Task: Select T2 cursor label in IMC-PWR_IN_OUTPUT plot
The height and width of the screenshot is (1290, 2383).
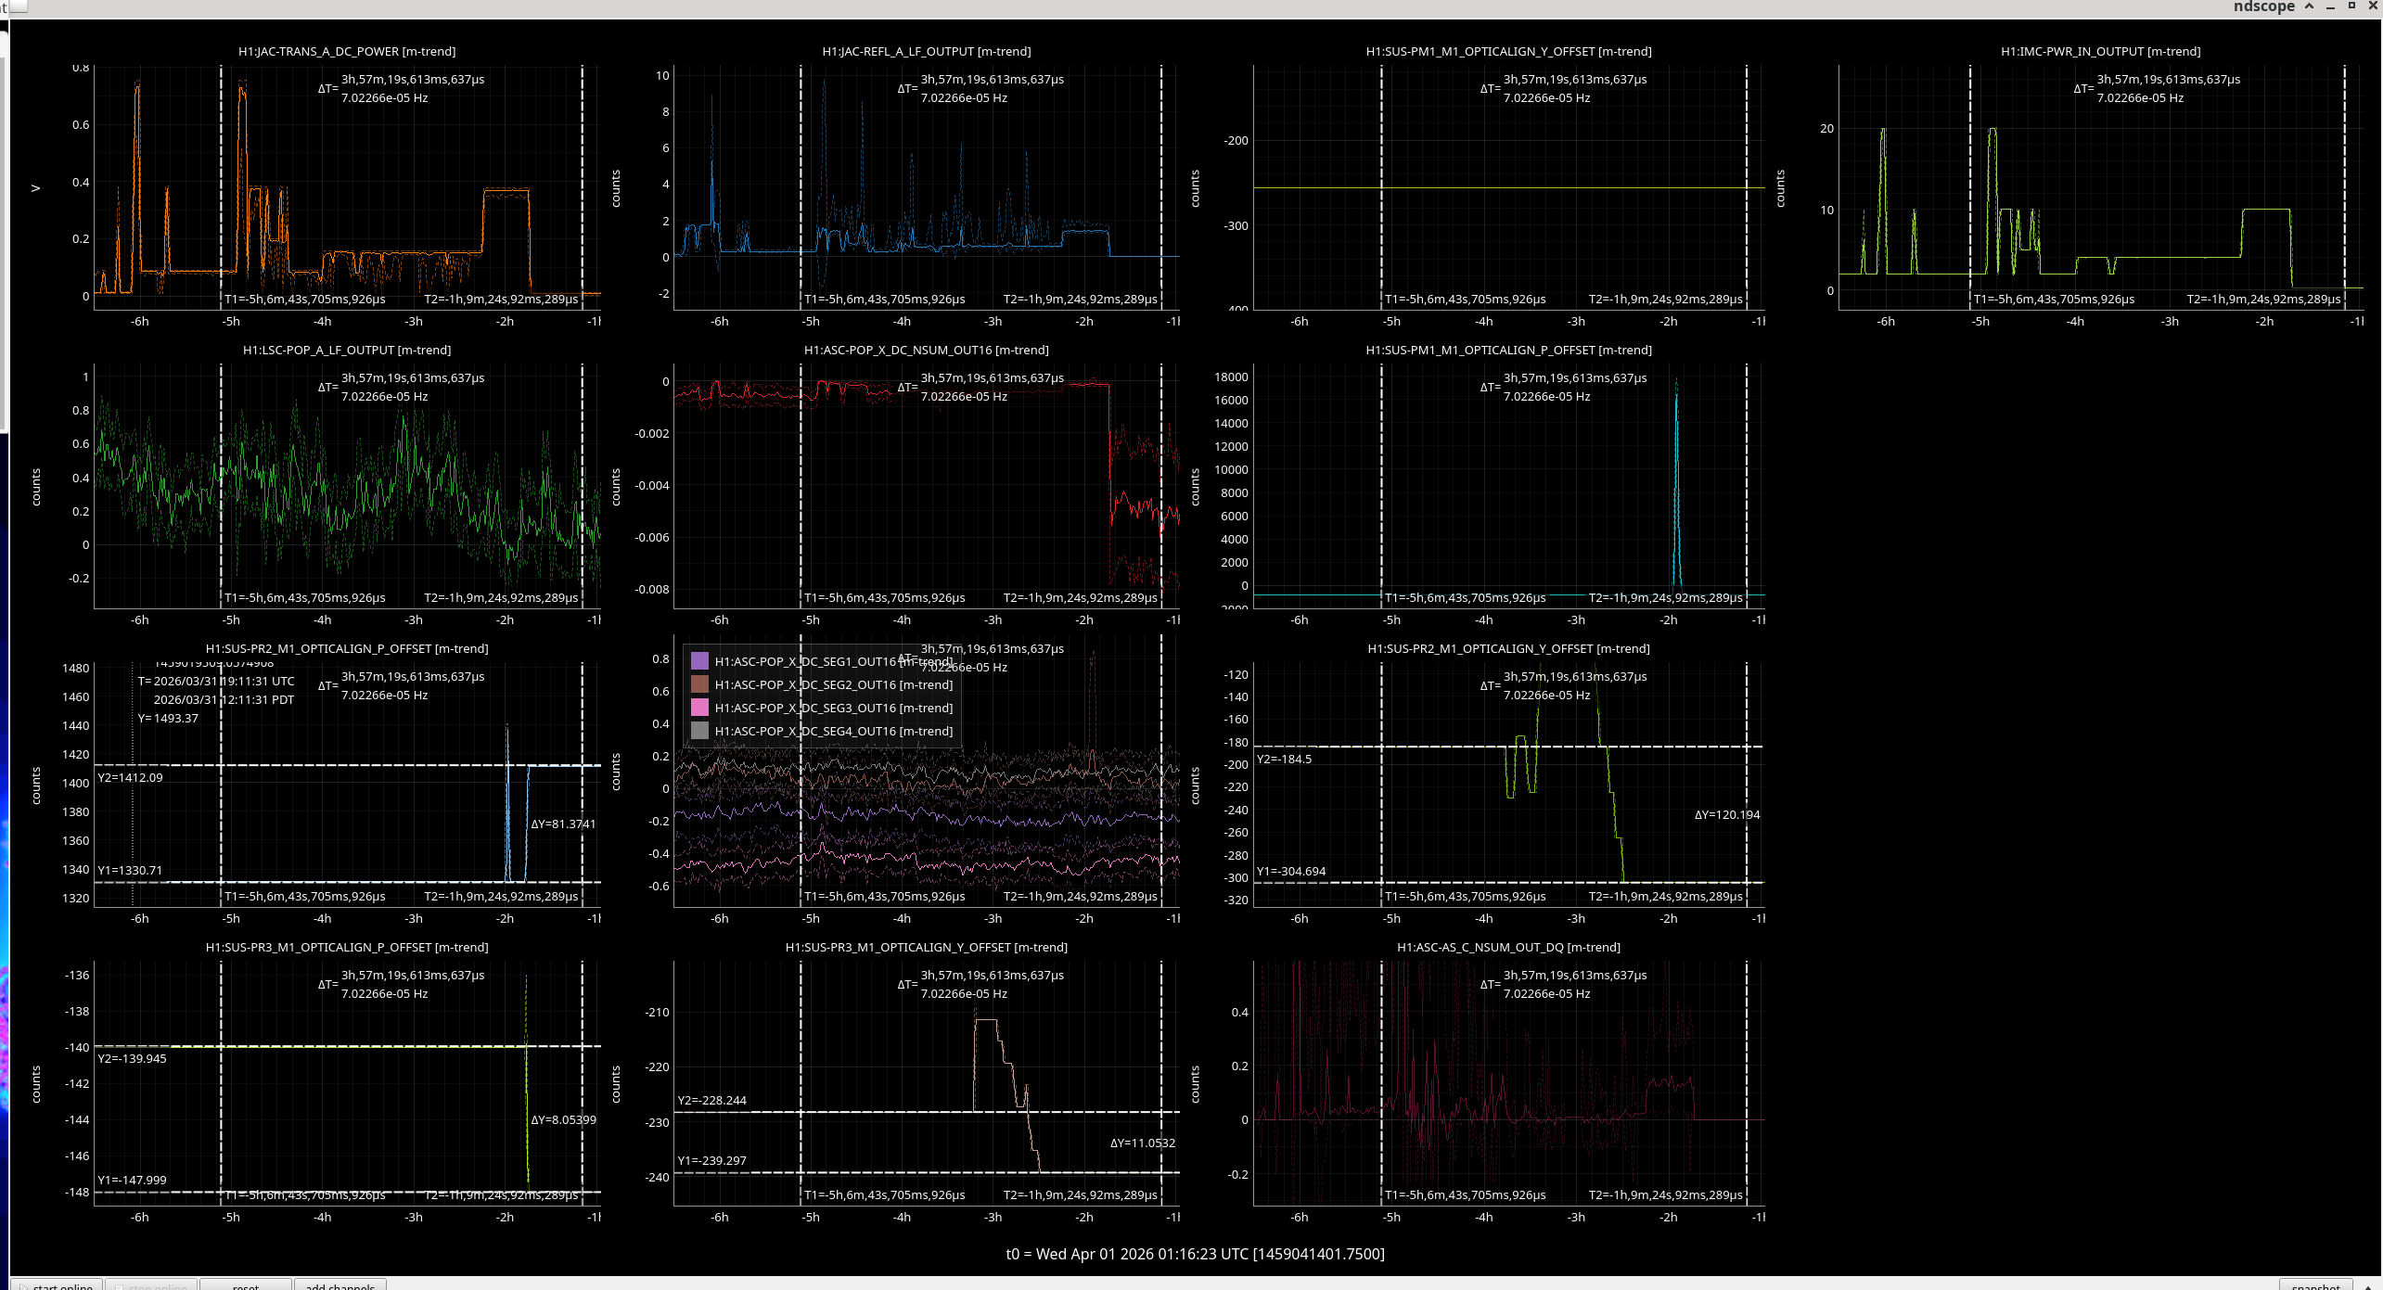Action: pos(2263,300)
